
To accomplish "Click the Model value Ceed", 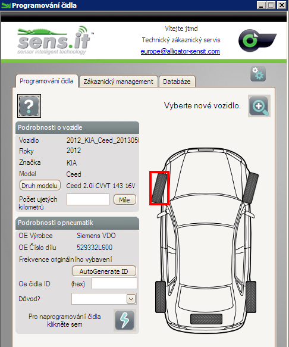I will click(x=74, y=174).
